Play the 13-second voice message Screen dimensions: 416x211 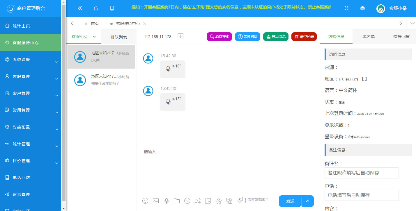172,102
